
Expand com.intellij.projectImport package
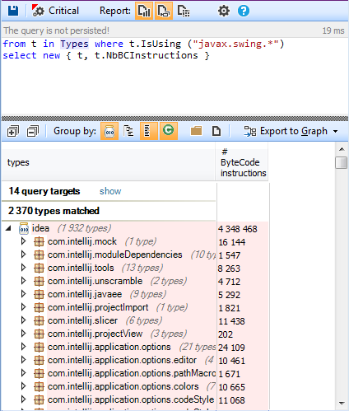[x=23, y=307]
